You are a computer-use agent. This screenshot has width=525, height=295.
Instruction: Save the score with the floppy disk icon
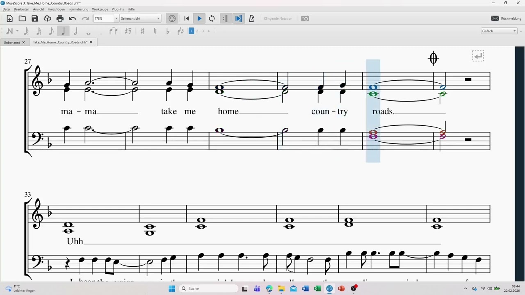35,18
